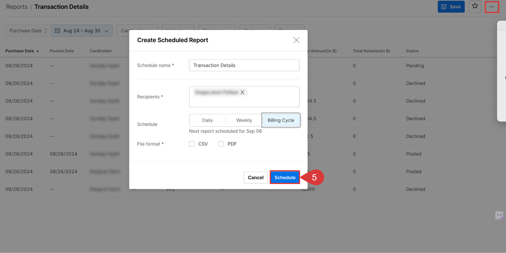
Task: Enable the PDF file format checkbox
Action: pos(221,144)
